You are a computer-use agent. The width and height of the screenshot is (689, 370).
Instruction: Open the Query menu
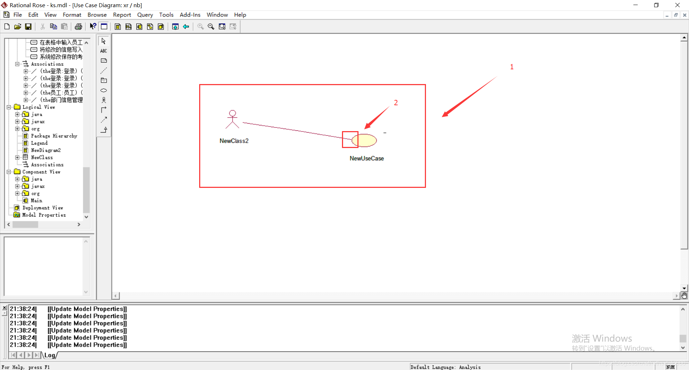click(145, 15)
